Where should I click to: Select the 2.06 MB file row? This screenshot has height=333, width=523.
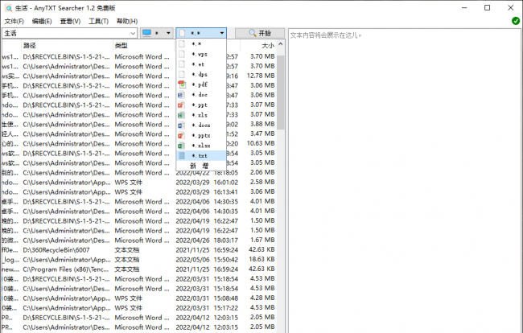(x=139, y=173)
